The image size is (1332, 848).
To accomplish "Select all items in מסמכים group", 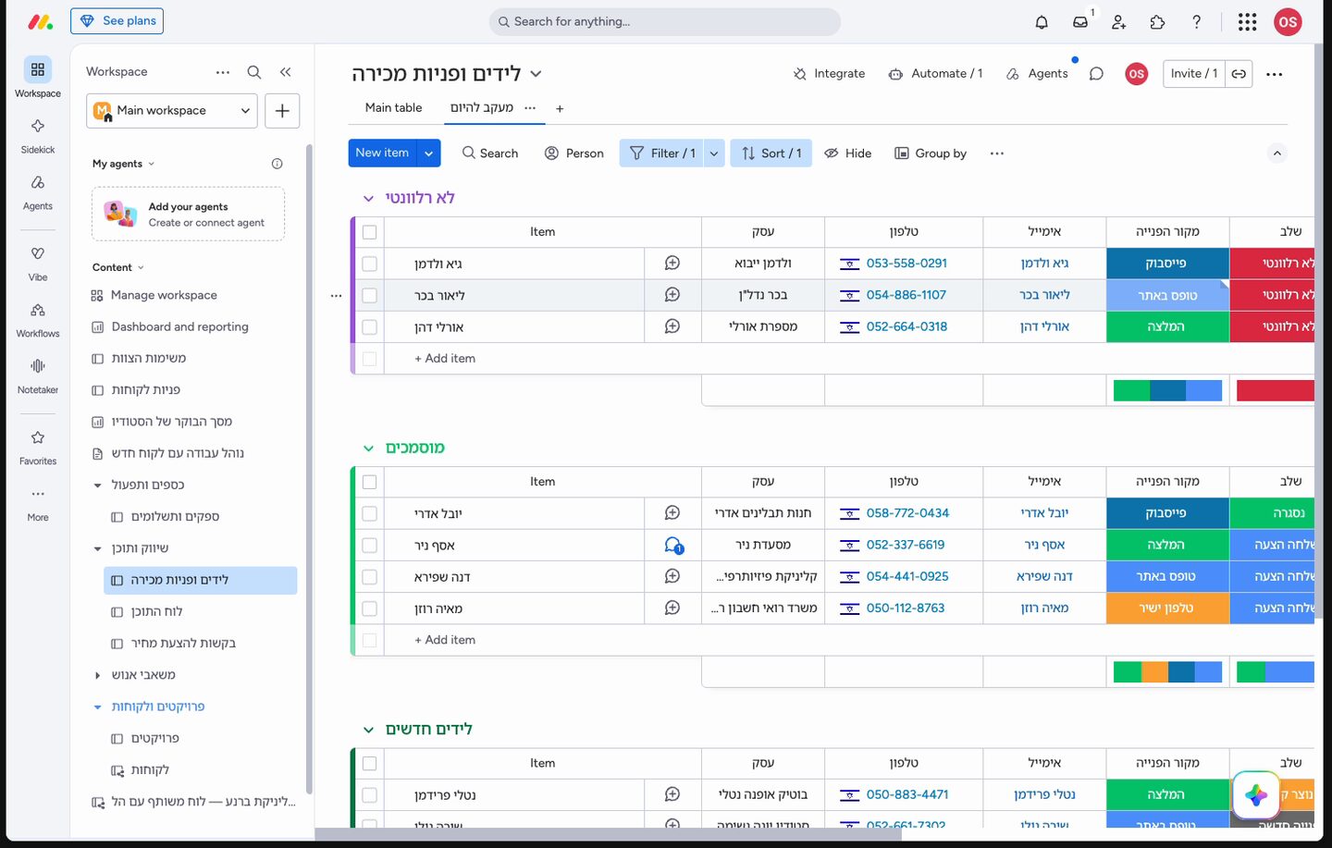I will (x=370, y=482).
